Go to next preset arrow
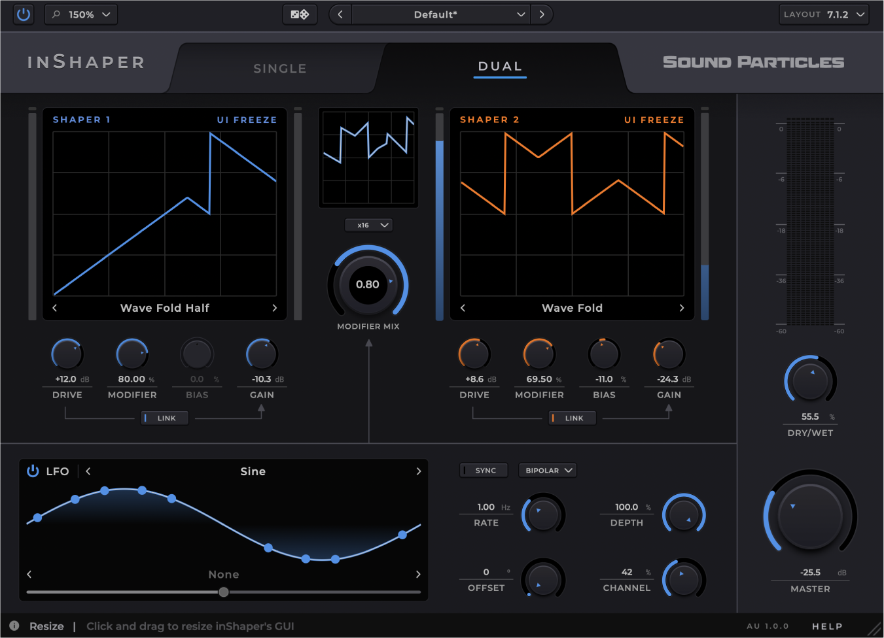Image resolution: width=884 pixels, height=638 pixels. click(542, 14)
